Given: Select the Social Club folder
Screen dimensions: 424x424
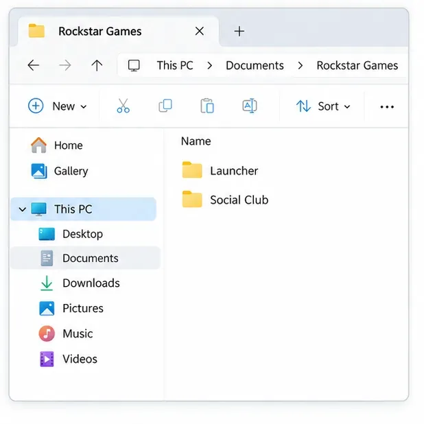Looking at the screenshot, I should coord(225,200).
